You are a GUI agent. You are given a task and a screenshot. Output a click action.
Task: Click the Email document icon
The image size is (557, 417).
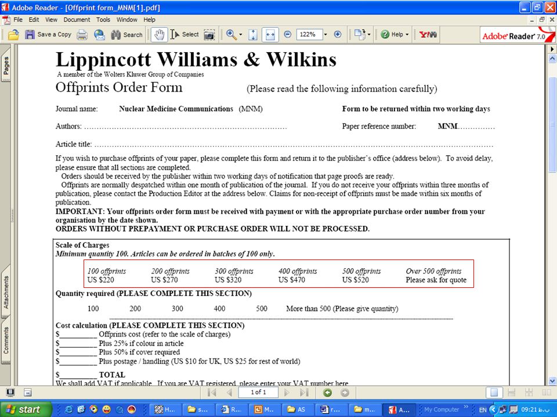click(x=99, y=34)
